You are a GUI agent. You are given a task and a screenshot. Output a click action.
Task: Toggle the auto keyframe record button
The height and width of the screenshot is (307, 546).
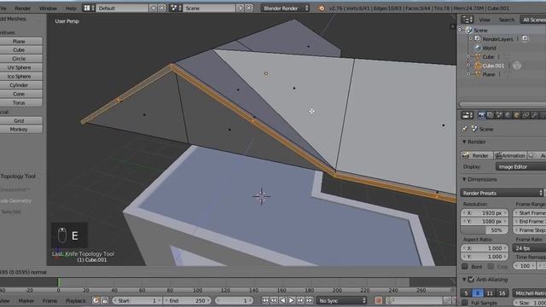click(379, 300)
